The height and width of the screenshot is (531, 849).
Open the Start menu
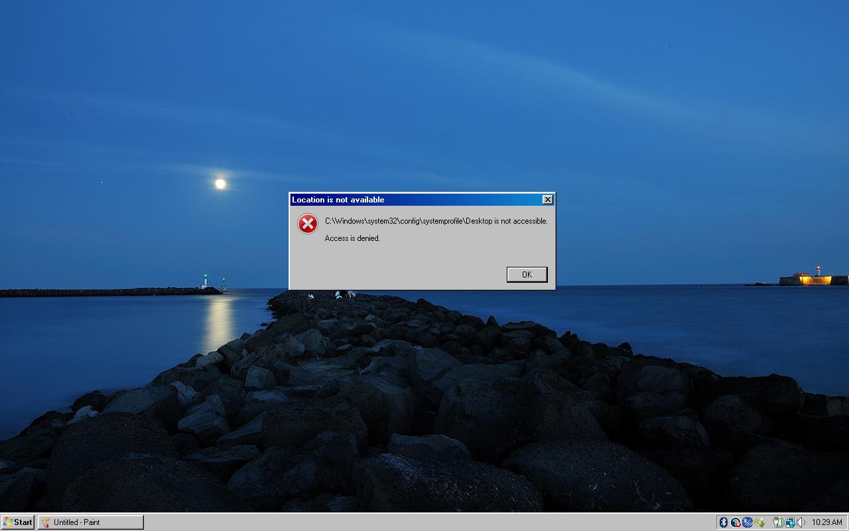pyautogui.click(x=18, y=522)
